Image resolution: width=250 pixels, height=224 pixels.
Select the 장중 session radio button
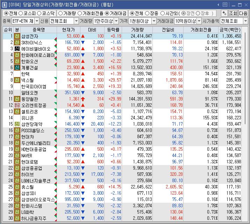(147, 13)
